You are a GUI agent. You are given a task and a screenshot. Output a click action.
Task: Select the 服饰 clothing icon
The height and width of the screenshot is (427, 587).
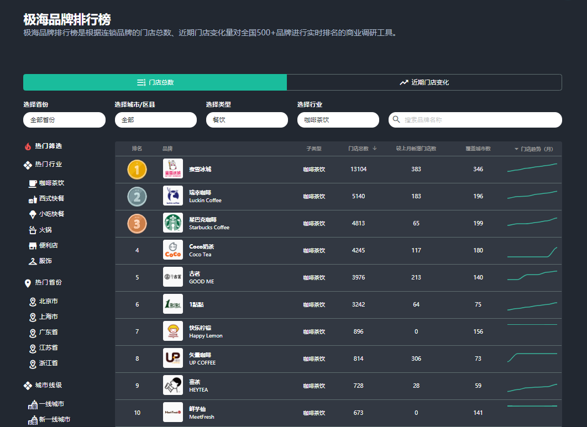(33, 261)
